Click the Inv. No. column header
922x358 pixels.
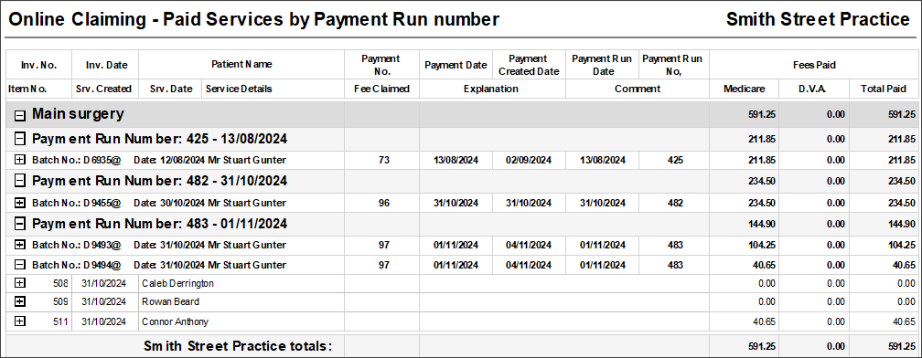[x=38, y=65]
